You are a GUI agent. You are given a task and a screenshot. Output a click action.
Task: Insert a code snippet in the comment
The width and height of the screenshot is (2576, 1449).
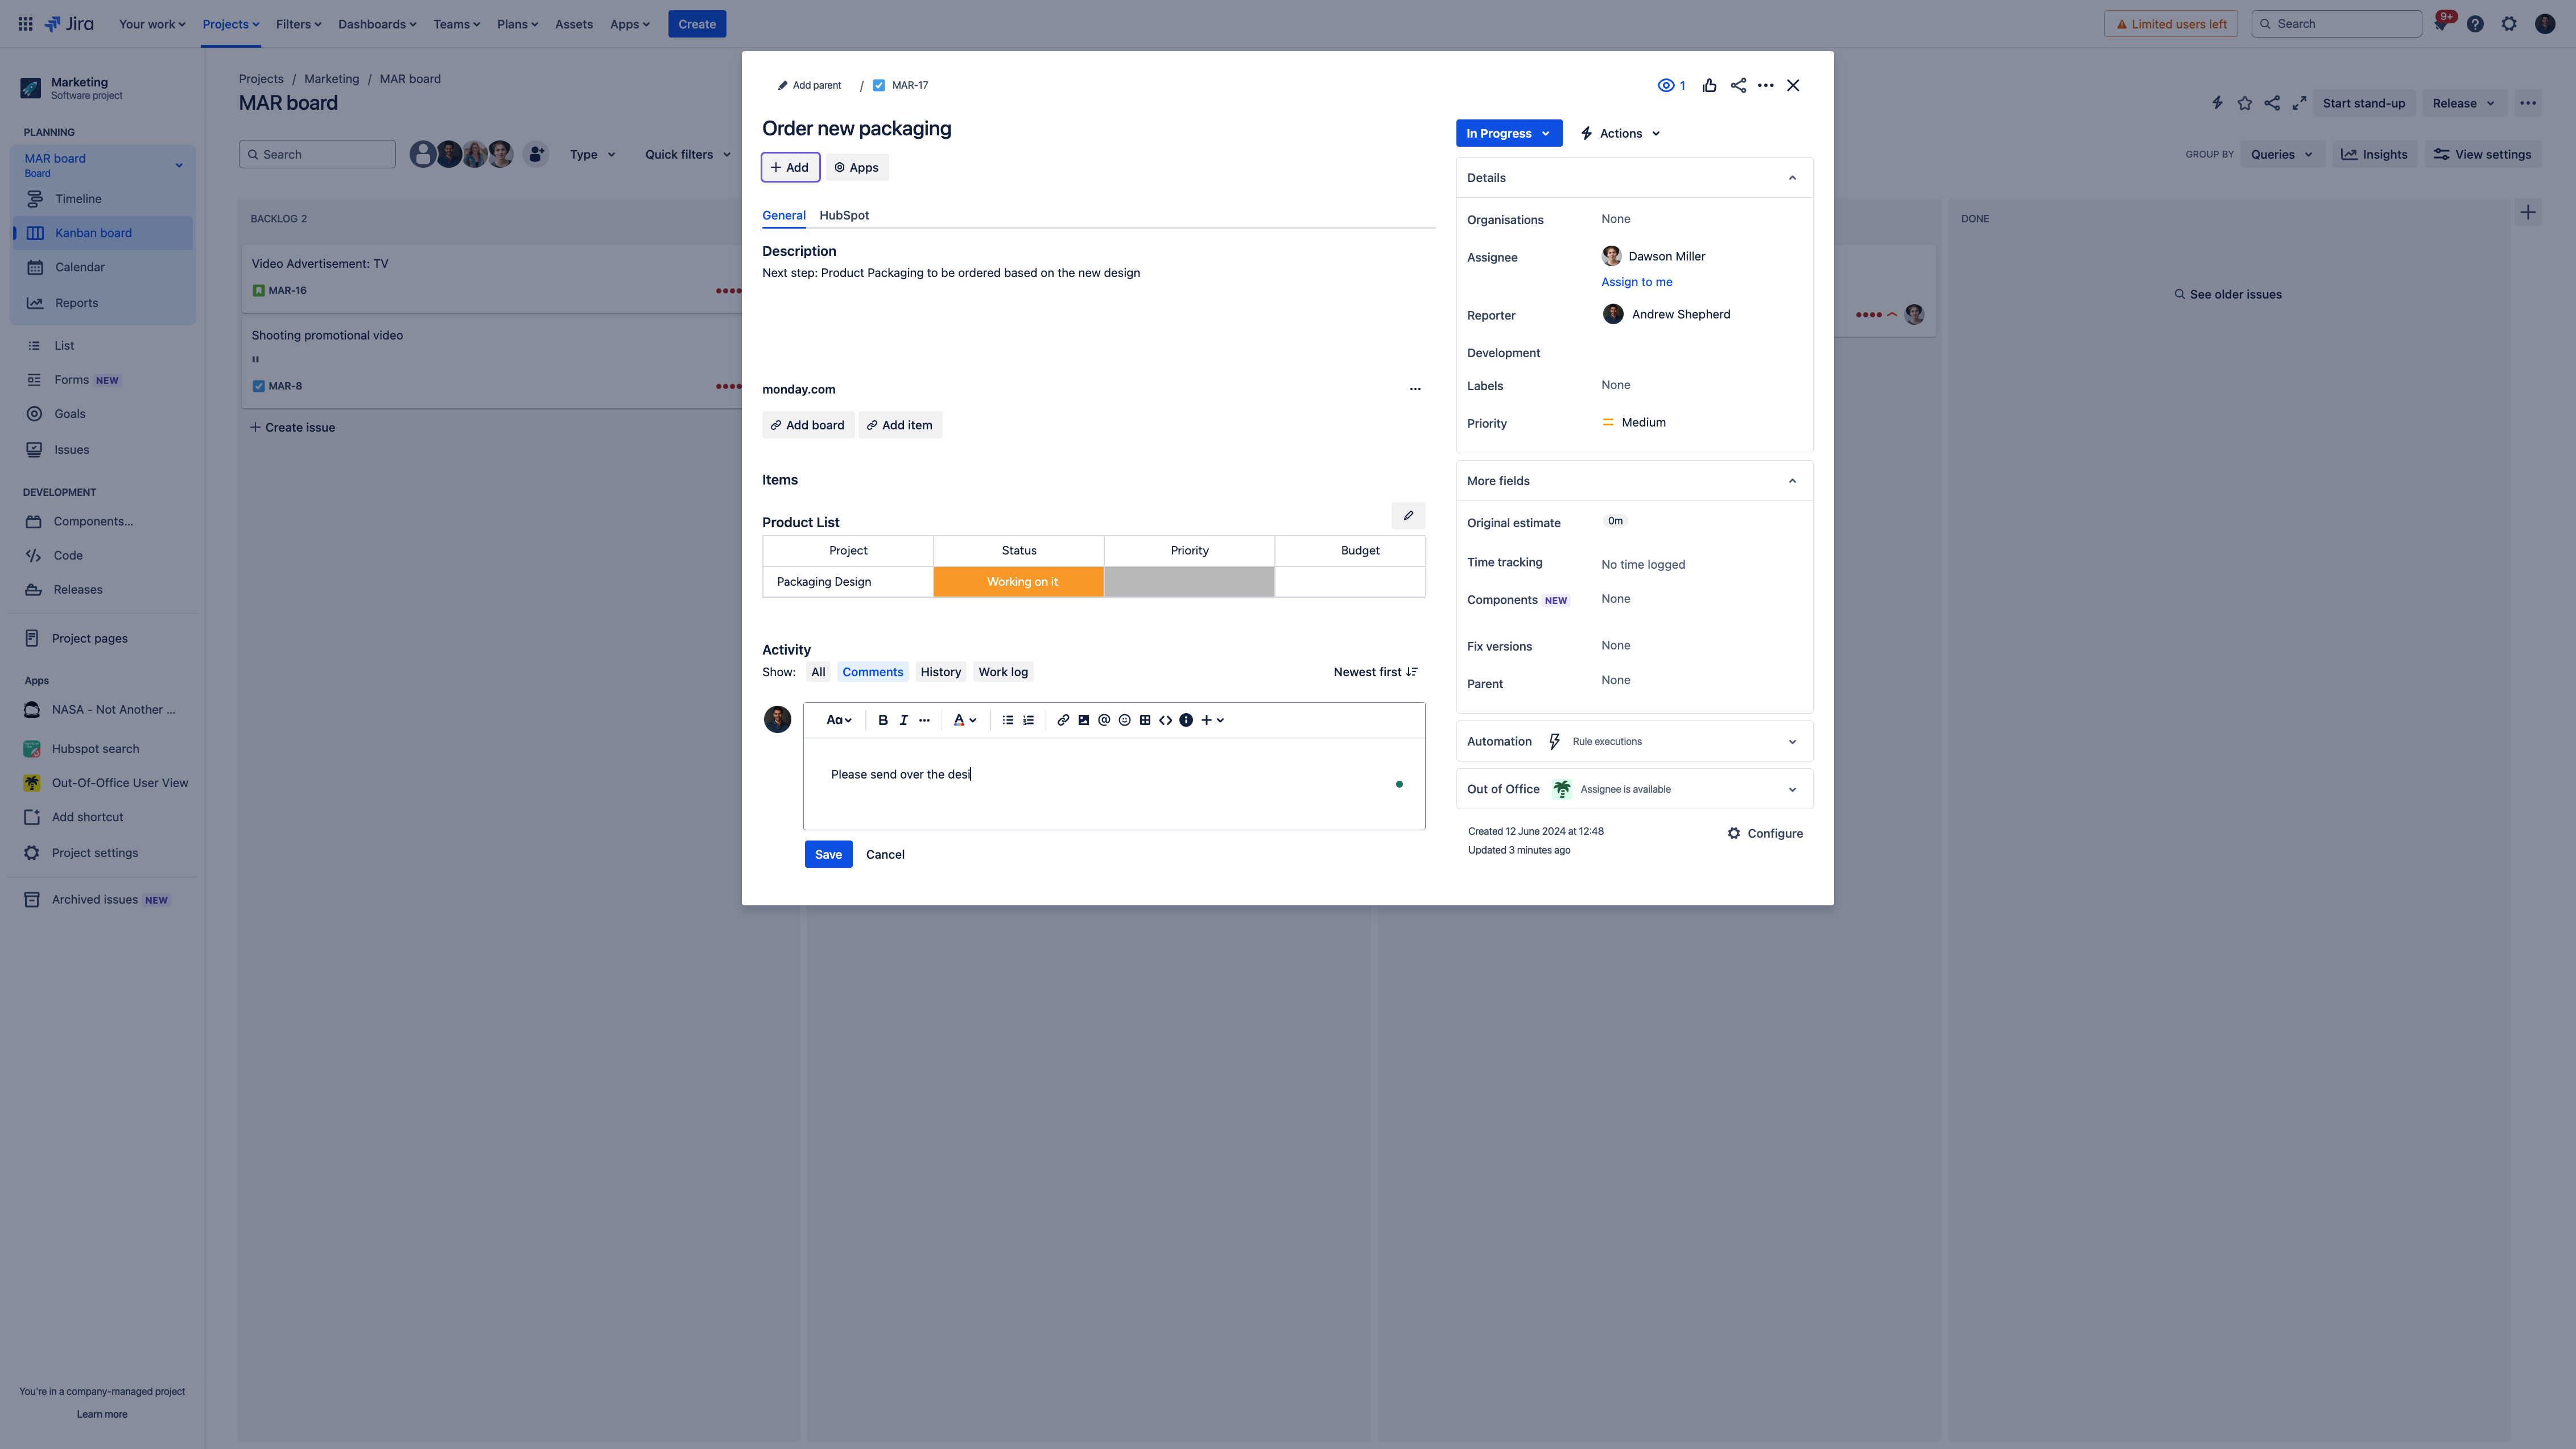(1166, 719)
